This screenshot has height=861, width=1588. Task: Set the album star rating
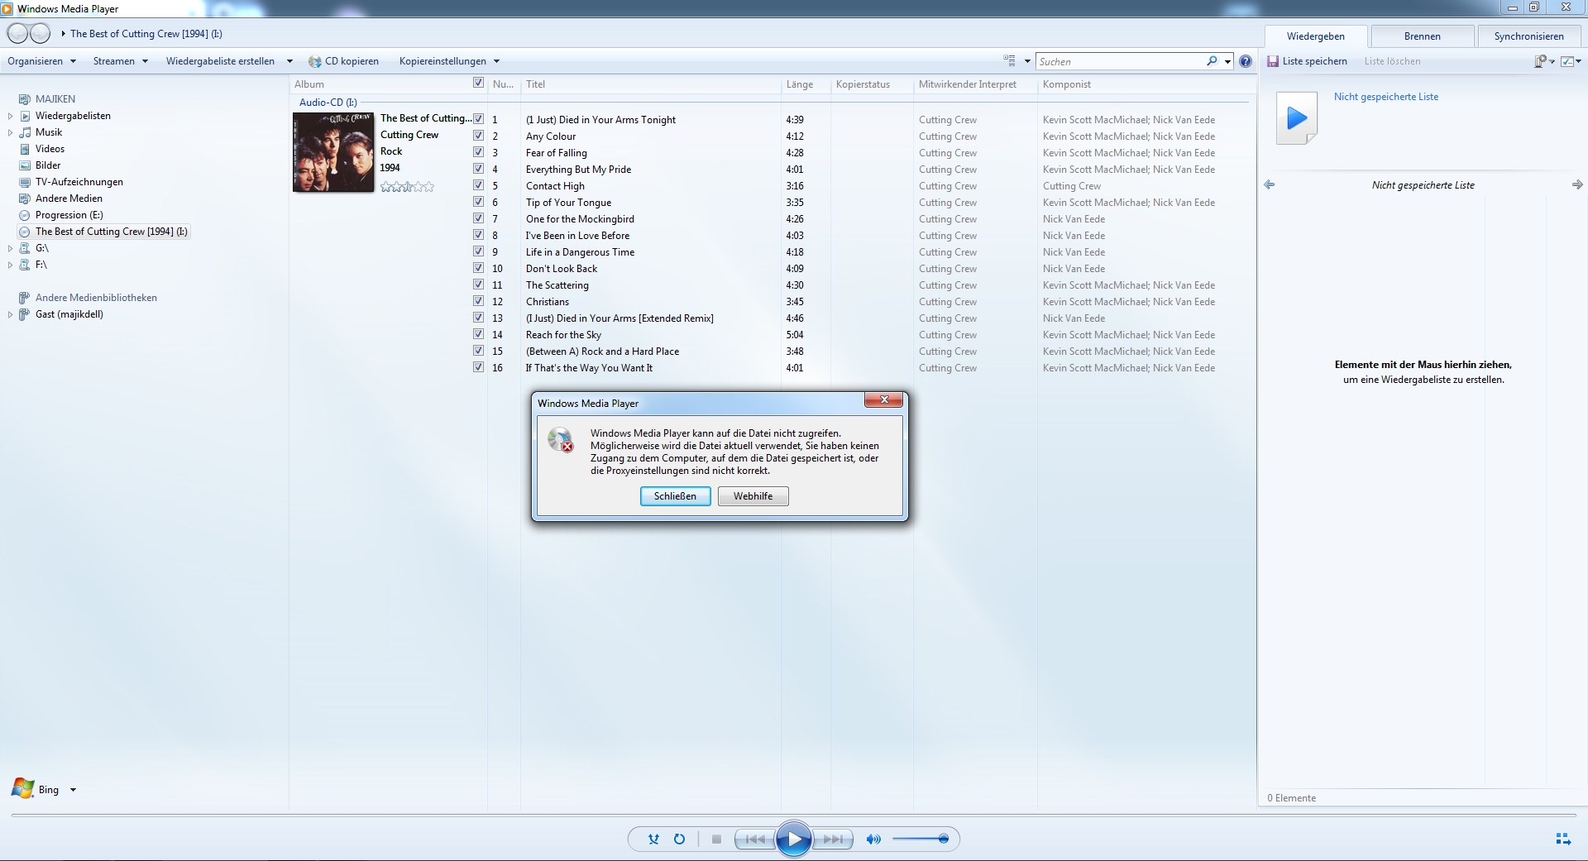click(407, 187)
